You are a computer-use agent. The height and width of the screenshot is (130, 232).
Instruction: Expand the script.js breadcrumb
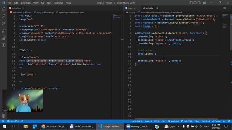pos(131,13)
